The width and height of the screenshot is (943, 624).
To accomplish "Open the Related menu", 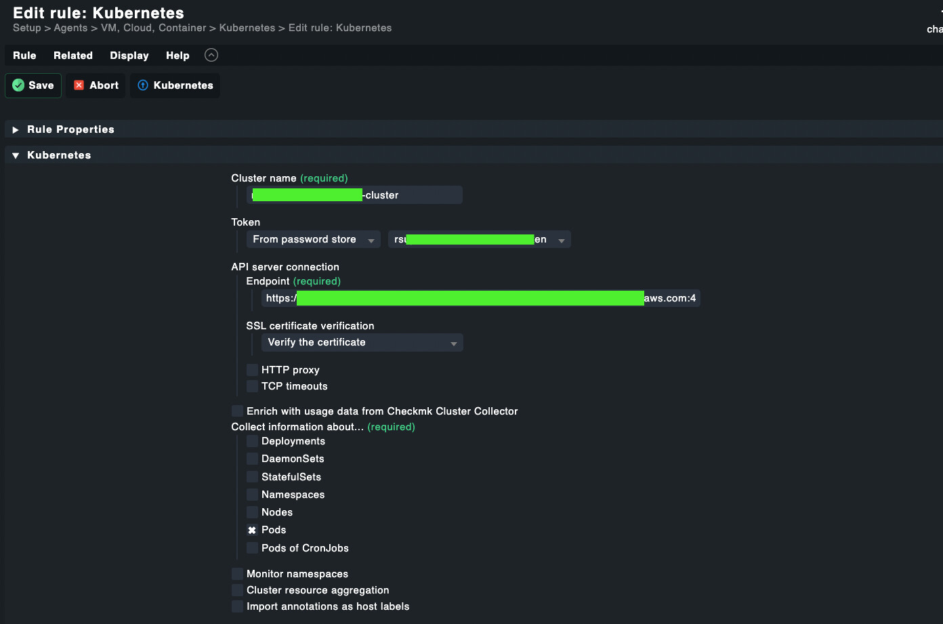I will [73, 56].
